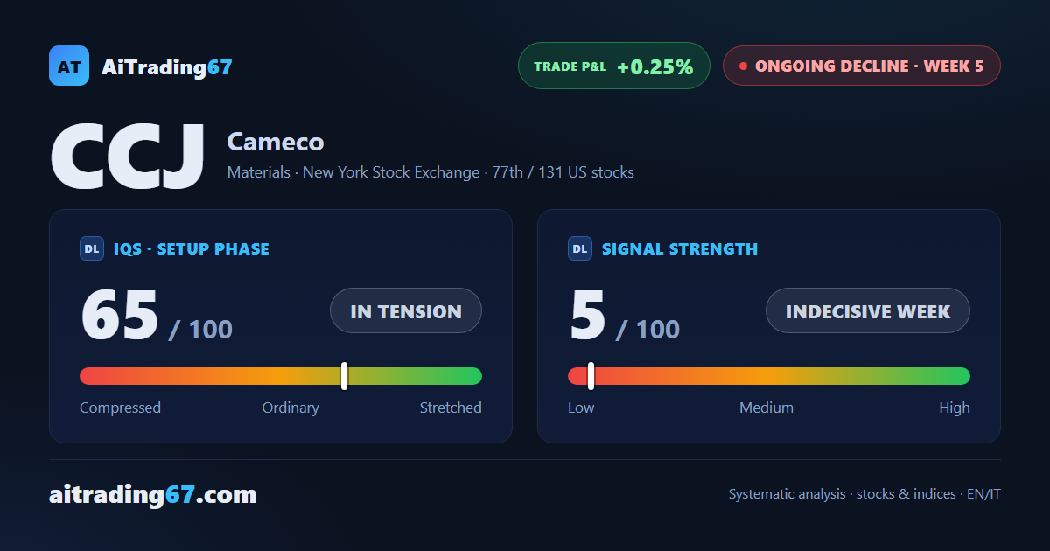This screenshot has height=551, width=1050.
Task: Click the In Tension status pill
Action: pyautogui.click(x=406, y=310)
